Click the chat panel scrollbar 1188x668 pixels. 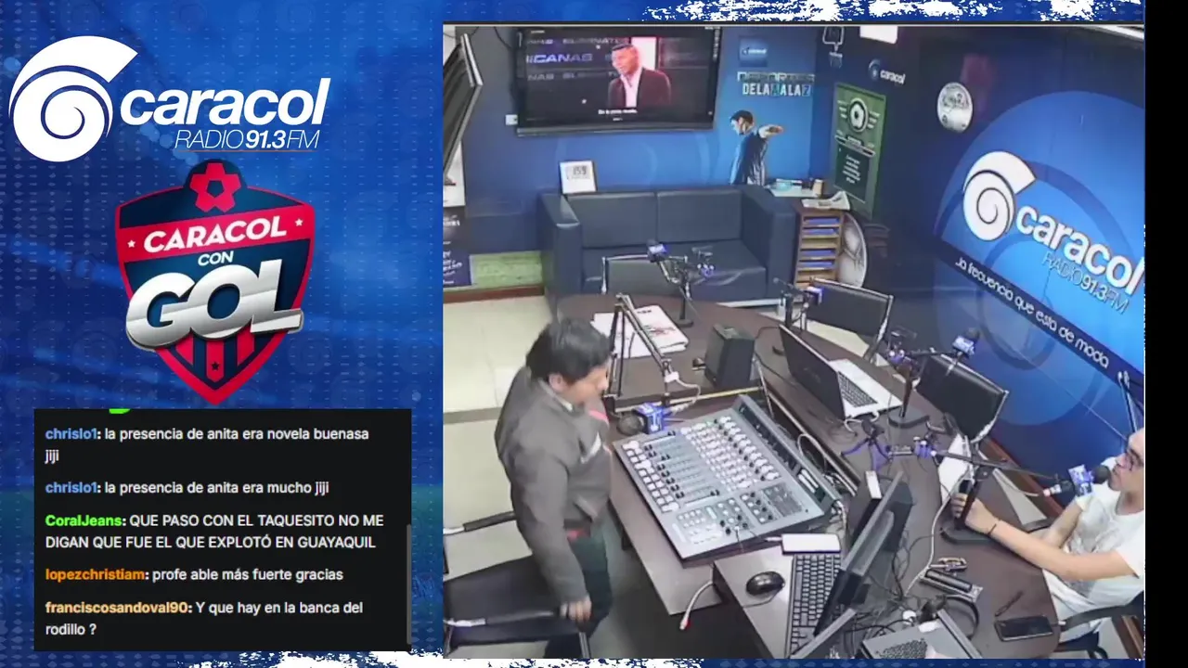(407, 585)
